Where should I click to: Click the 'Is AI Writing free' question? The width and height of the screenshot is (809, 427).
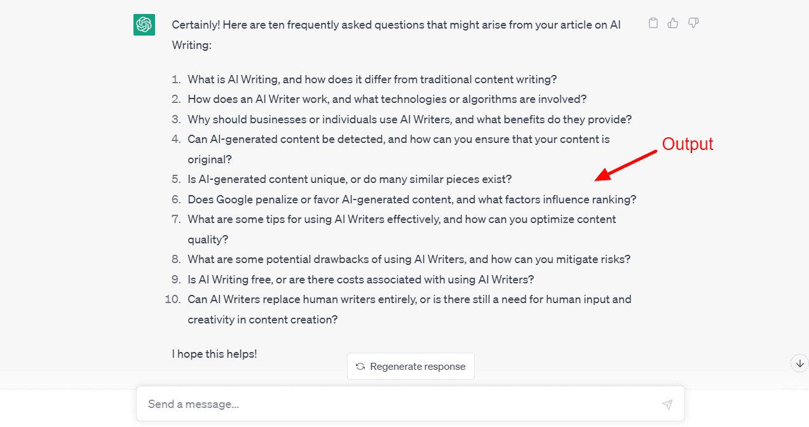[360, 280]
